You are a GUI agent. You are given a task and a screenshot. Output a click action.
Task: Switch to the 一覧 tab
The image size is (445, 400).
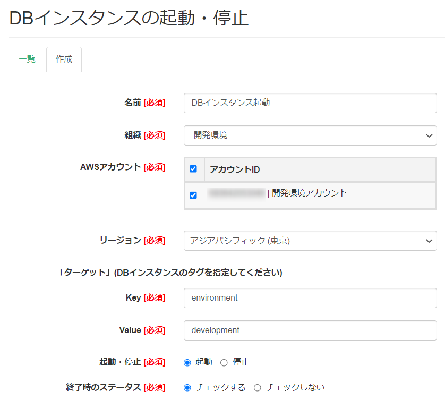click(27, 58)
